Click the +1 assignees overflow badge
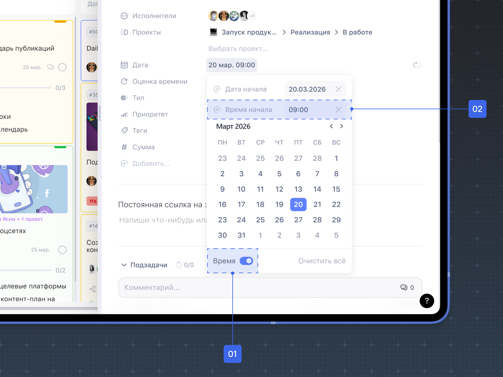Image resolution: width=503 pixels, height=377 pixels. click(252, 16)
